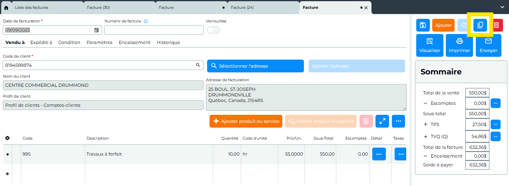Select the Vendu à sub-tab
509x186 pixels.
coord(15,42)
